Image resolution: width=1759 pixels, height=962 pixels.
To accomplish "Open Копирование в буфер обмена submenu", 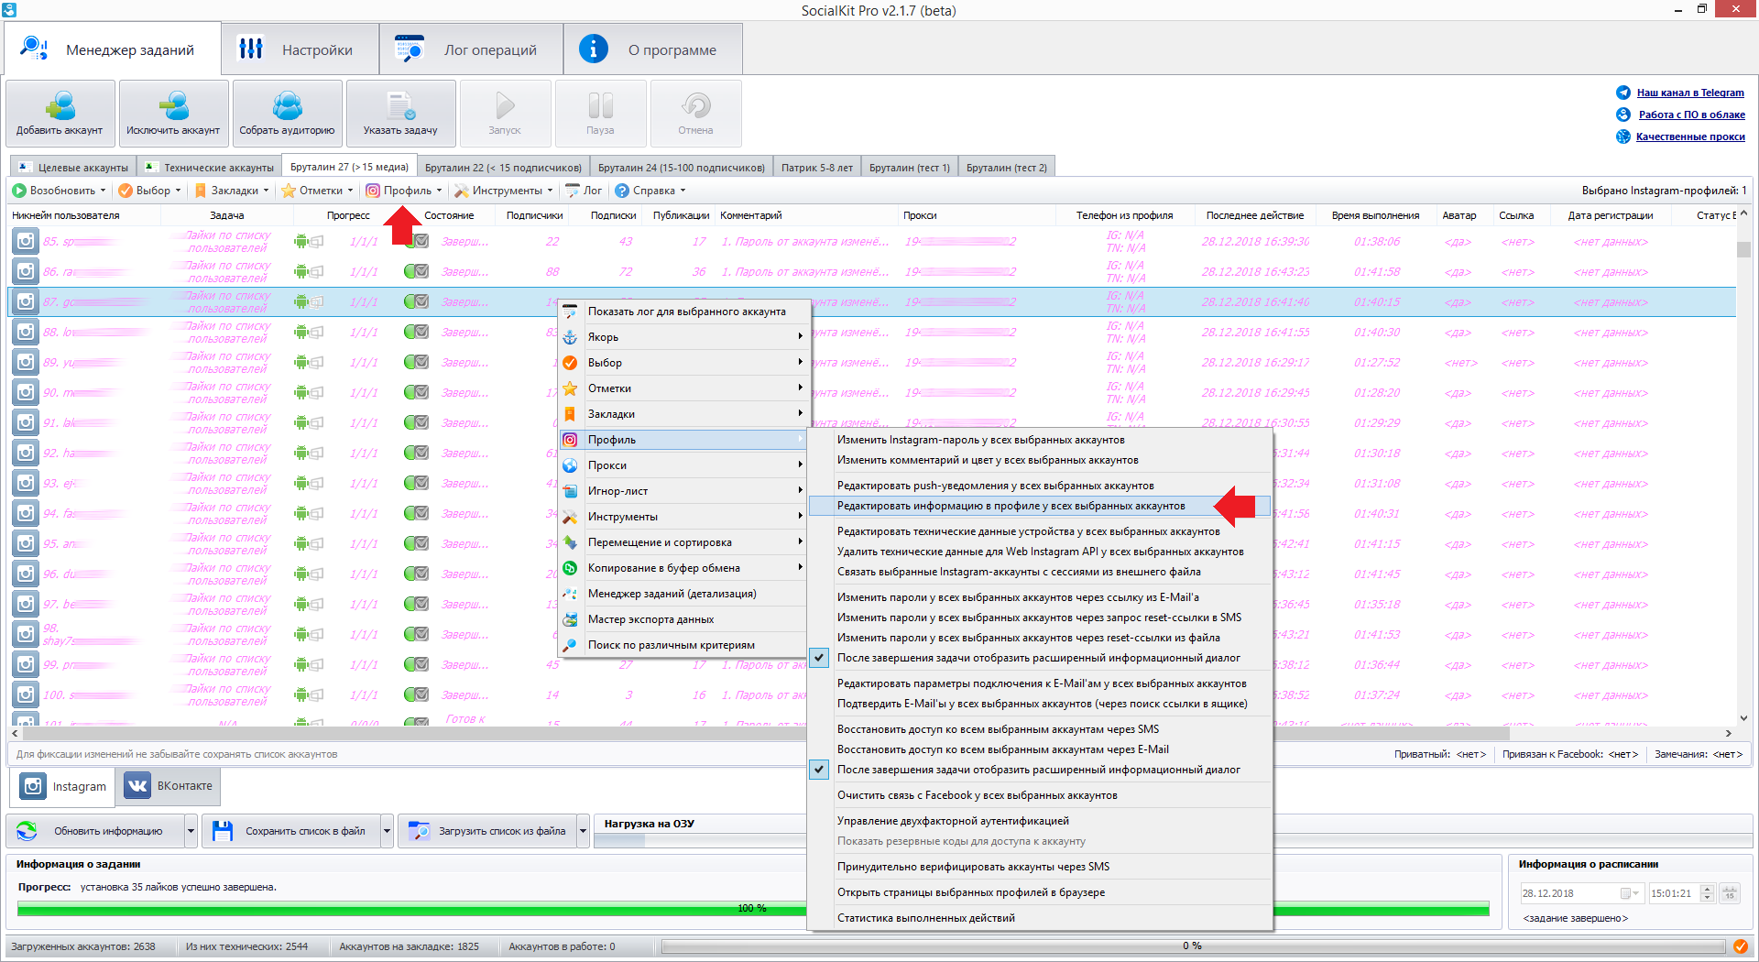I will [x=684, y=568].
